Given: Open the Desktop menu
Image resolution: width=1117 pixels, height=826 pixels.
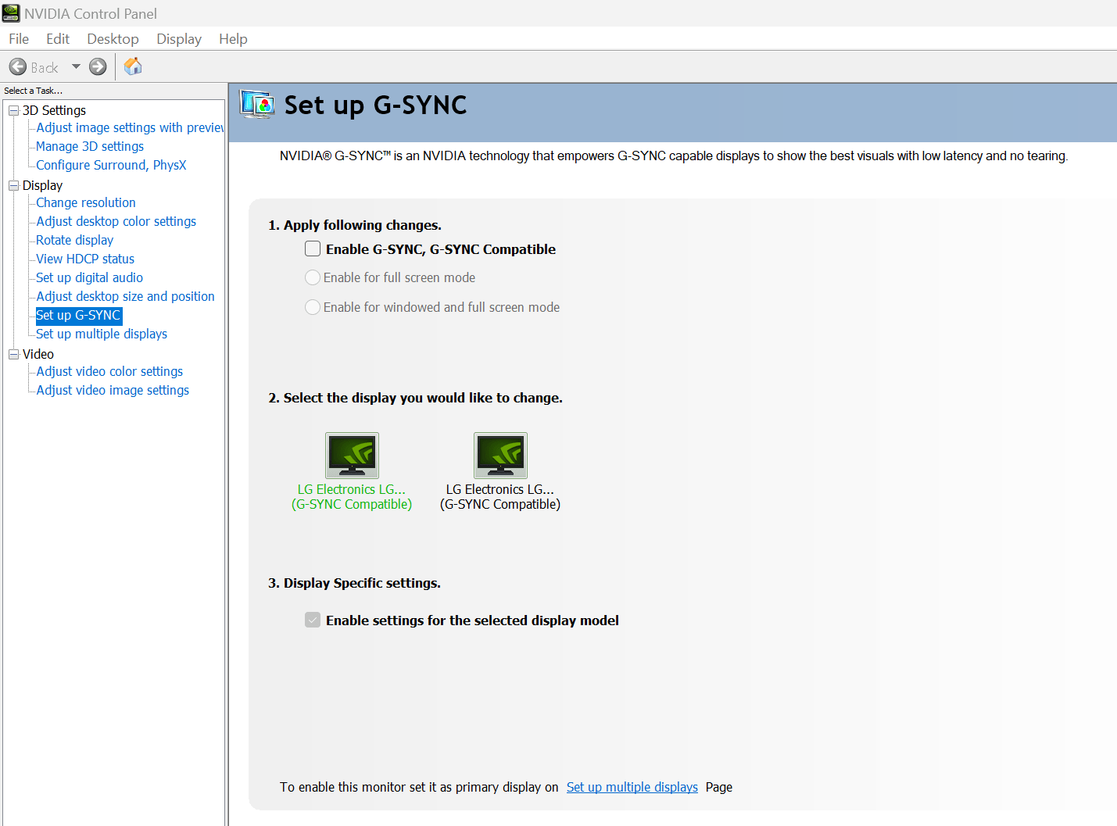Looking at the screenshot, I should point(113,38).
